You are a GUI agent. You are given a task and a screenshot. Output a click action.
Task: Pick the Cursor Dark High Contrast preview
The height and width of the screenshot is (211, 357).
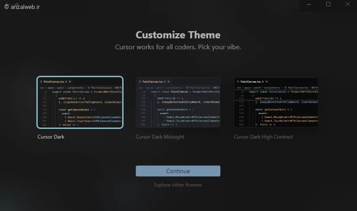coord(276,103)
